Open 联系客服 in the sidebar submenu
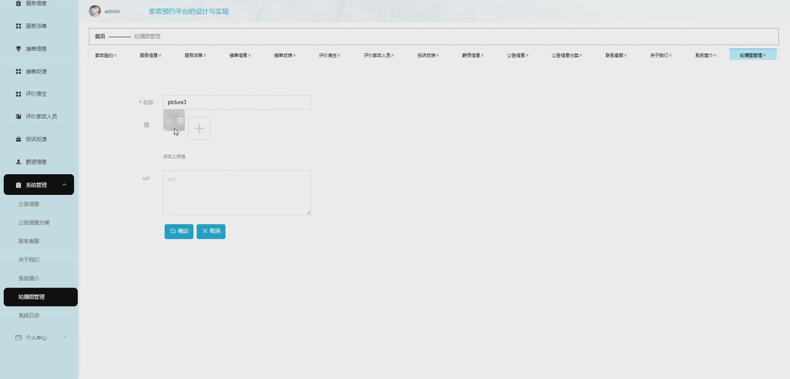Viewport: 790px width, 379px height. pyautogui.click(x=29, y=241)
